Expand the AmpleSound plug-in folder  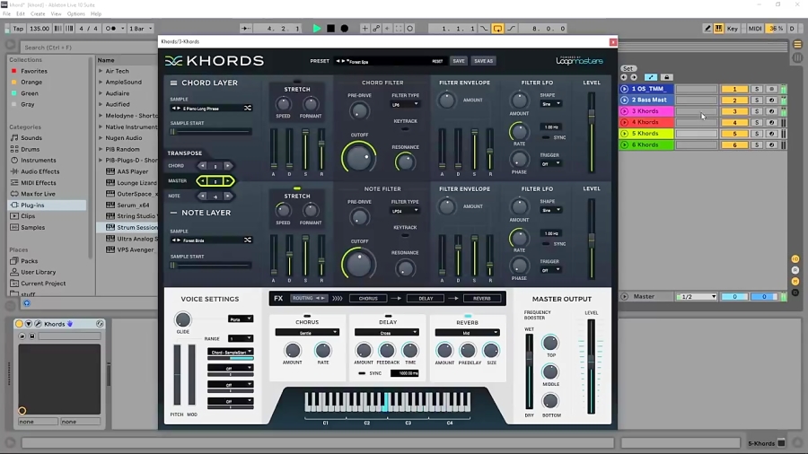pos(101,82)
